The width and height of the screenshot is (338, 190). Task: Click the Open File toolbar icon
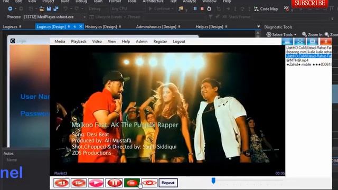tap(42, 9)
